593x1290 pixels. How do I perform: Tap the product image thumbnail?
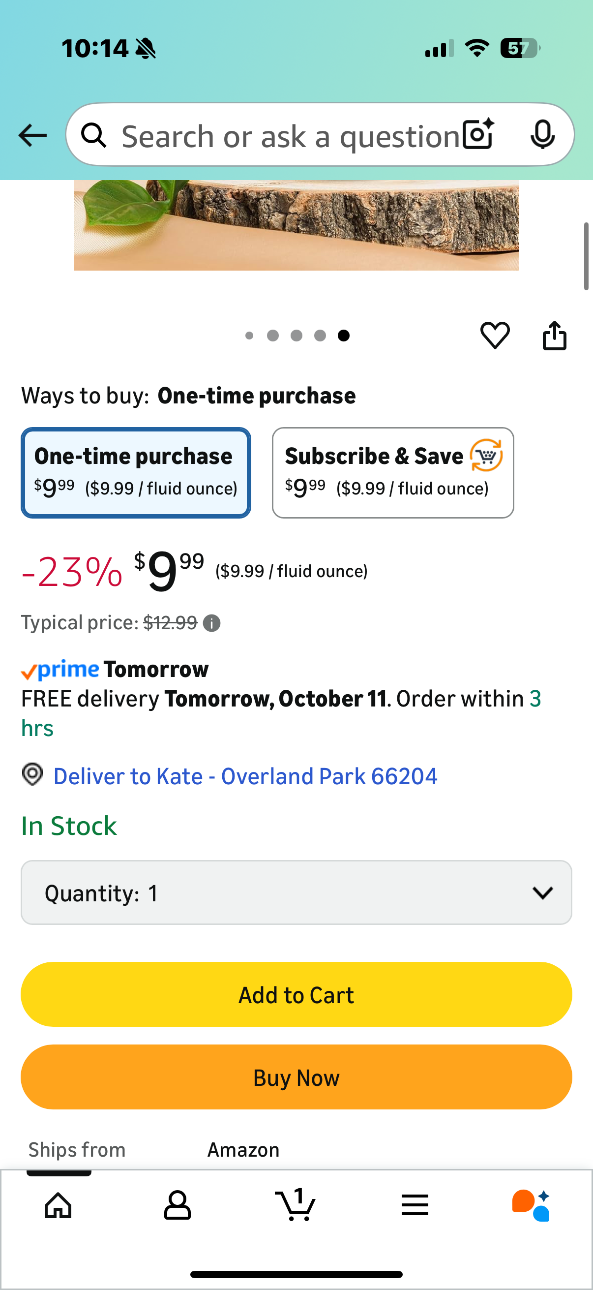(x=296, y=225)
